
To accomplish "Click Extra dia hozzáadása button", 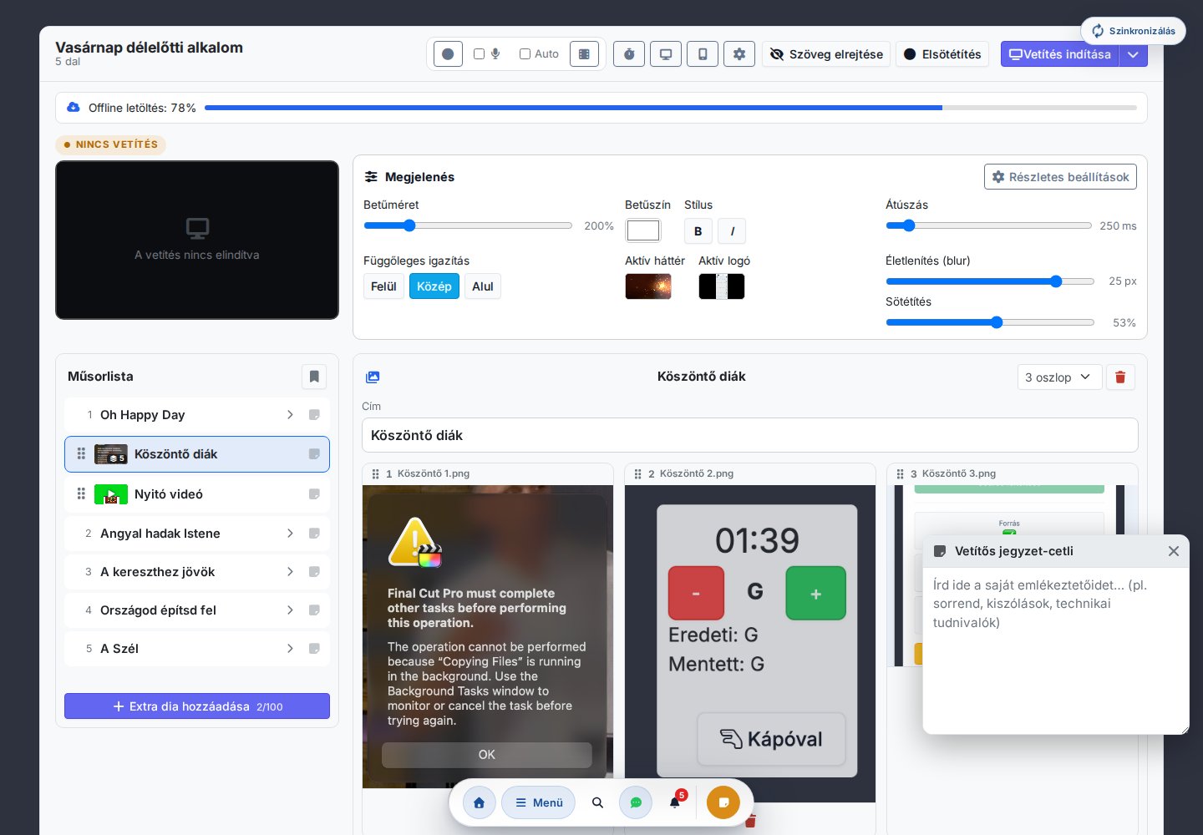I will click(x=197, y=706).
